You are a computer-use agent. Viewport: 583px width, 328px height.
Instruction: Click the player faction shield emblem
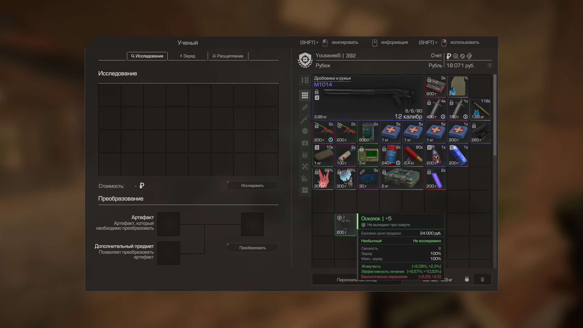(305, 60)
